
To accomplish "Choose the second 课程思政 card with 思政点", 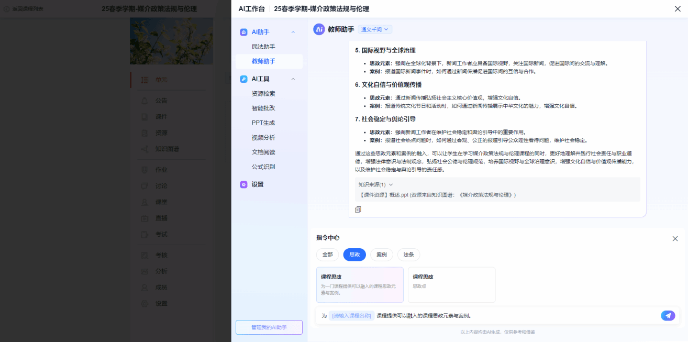I will 451,284.
